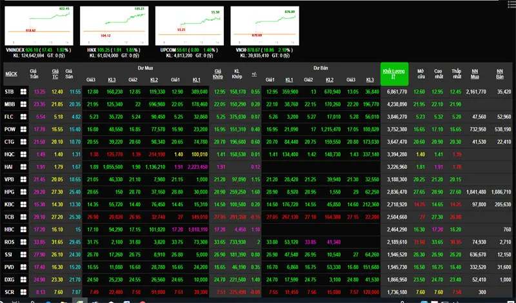The image size is (516, 303).
Task: Select the SSI ticker symbol
Action: pyautogui.click(x=9, y=254)
